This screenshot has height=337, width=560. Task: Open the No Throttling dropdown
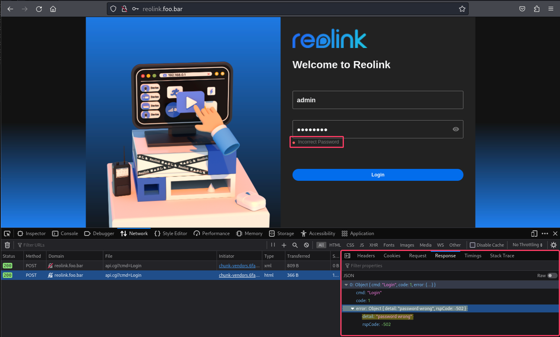point(527,245)
